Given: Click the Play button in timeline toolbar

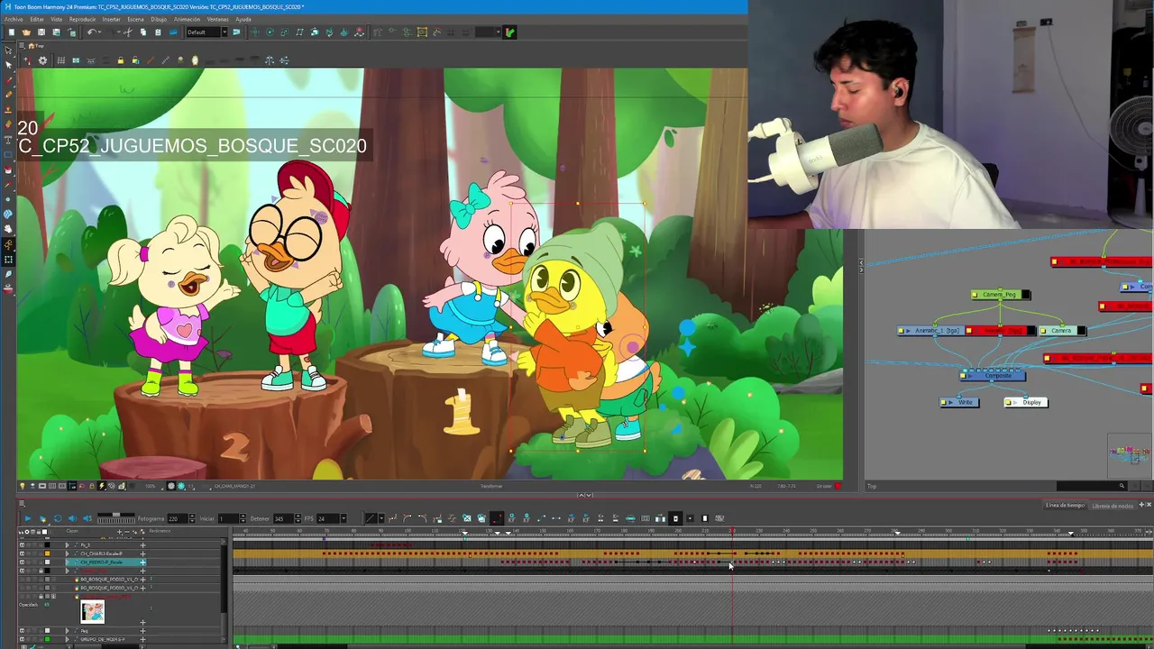Looking at the screenshot, I should tap(28, 518).
